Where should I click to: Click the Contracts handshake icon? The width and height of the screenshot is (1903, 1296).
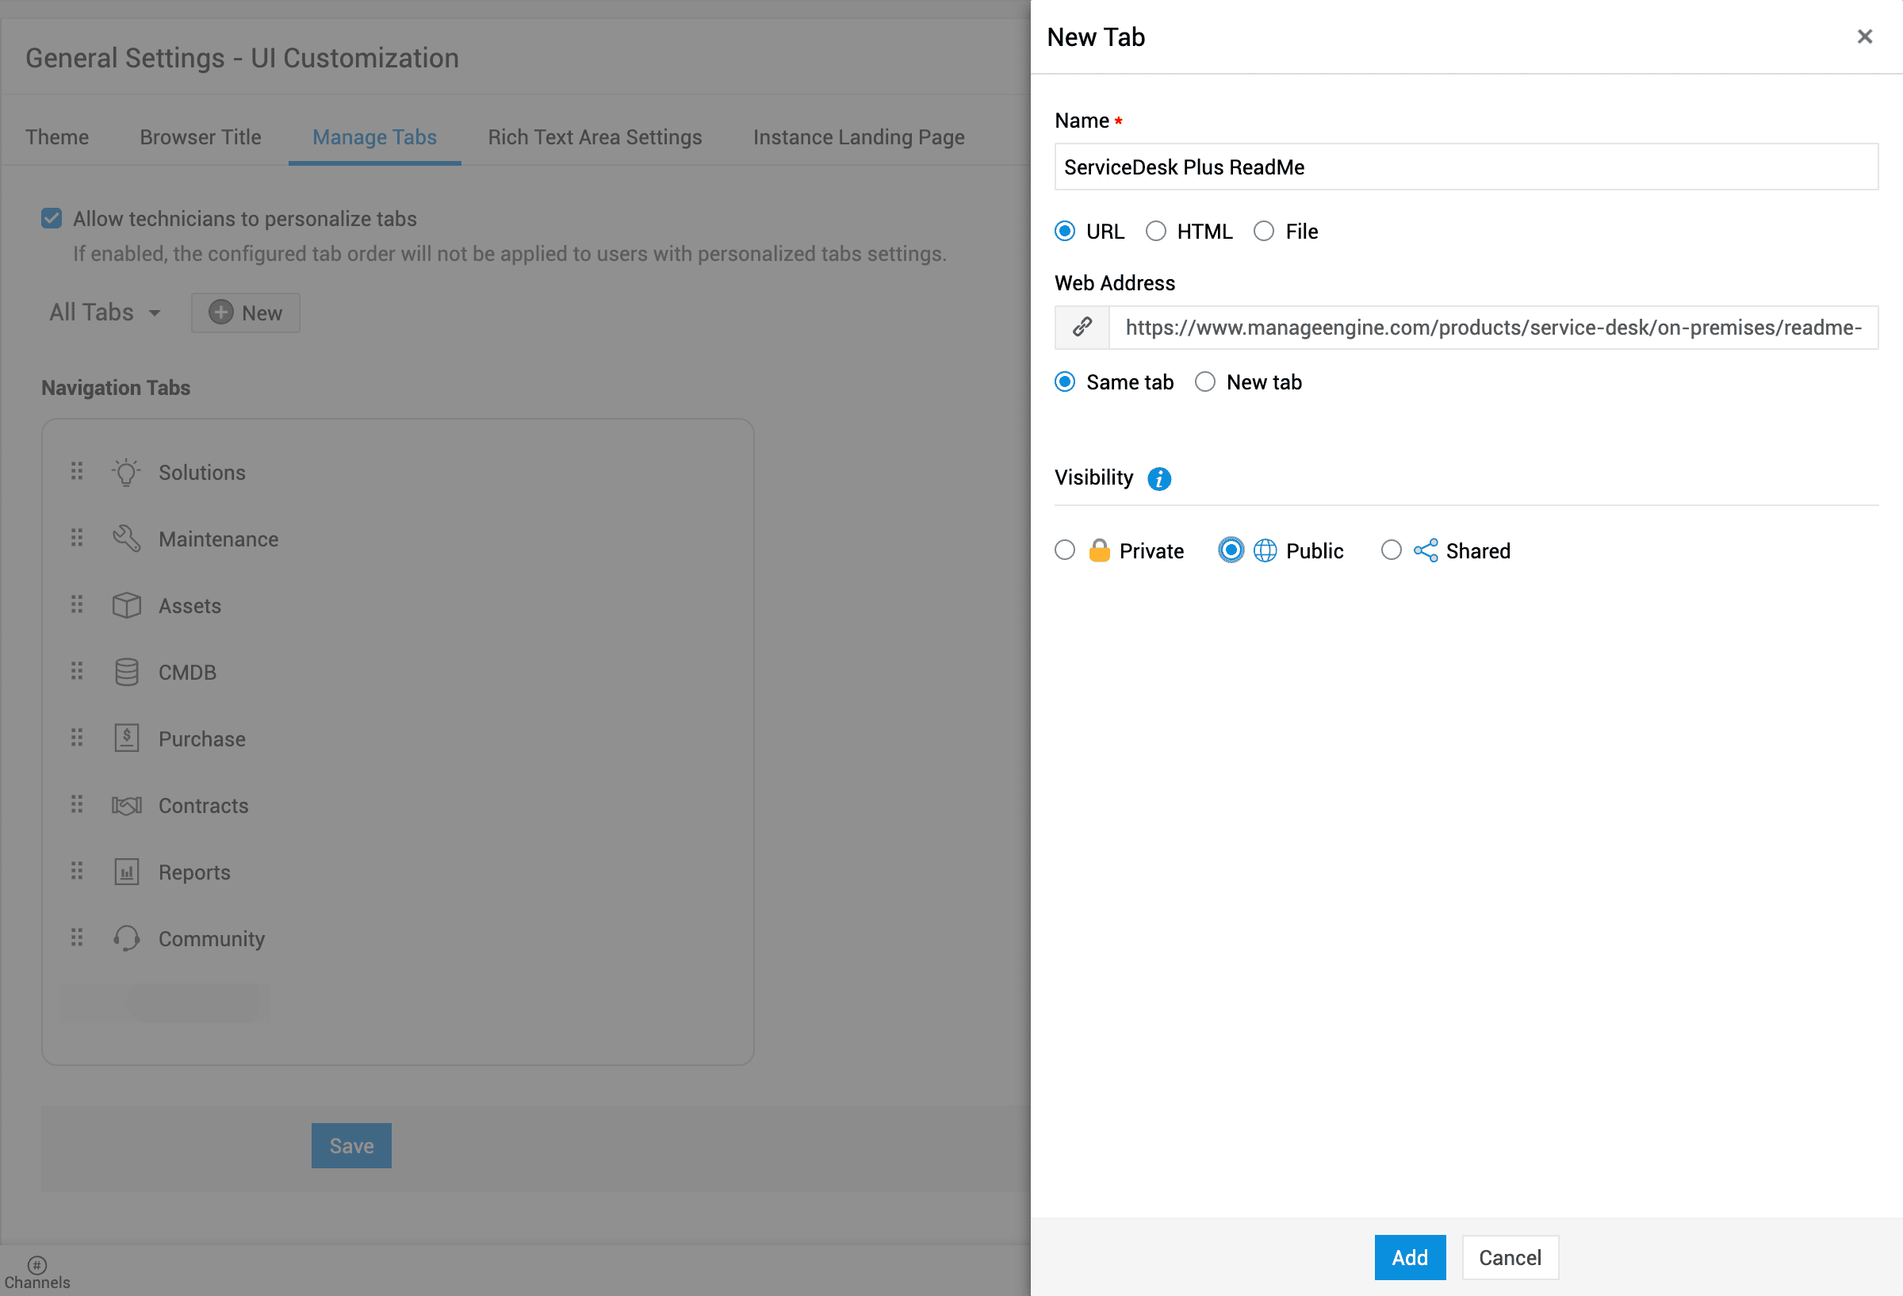(x=126, y=805)
